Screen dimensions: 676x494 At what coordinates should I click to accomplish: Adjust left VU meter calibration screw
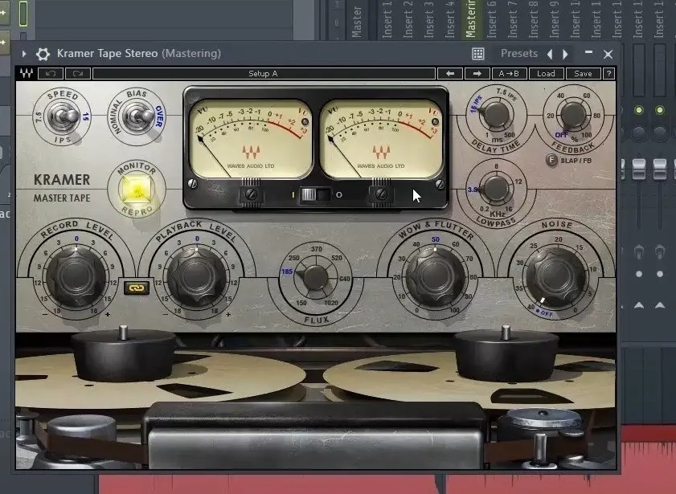click(x=251, y=194)
